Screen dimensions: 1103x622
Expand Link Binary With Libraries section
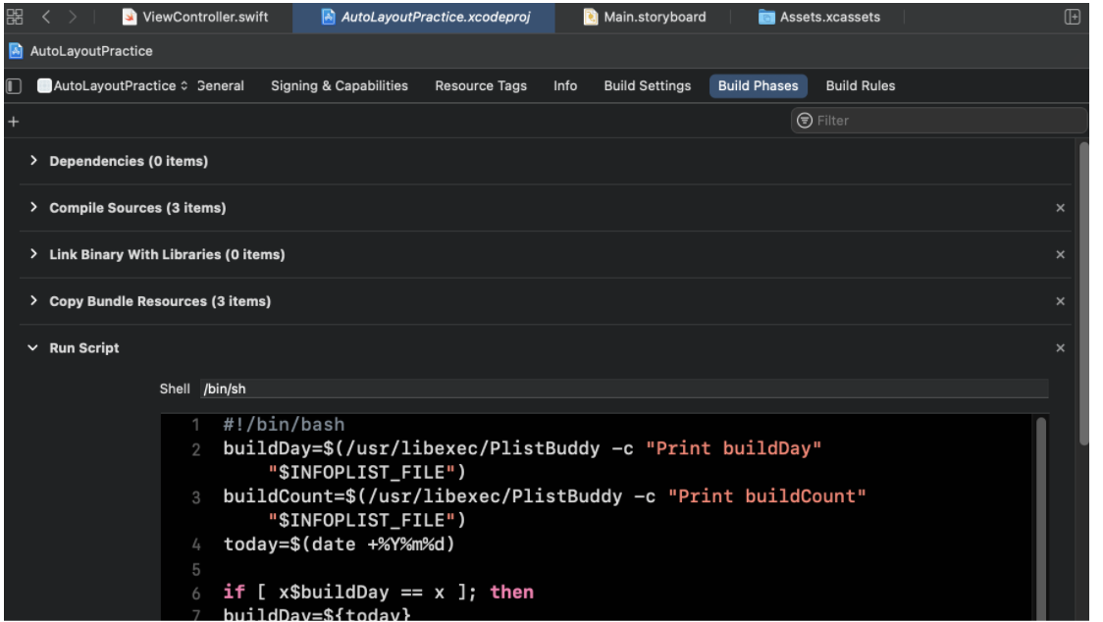pos(33,254)
